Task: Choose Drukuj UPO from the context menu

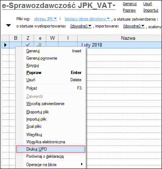Action: pyautogui.click(x=51, y=149)
